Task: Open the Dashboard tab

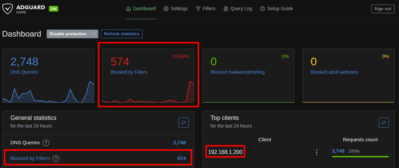Action: pos(141,9)
